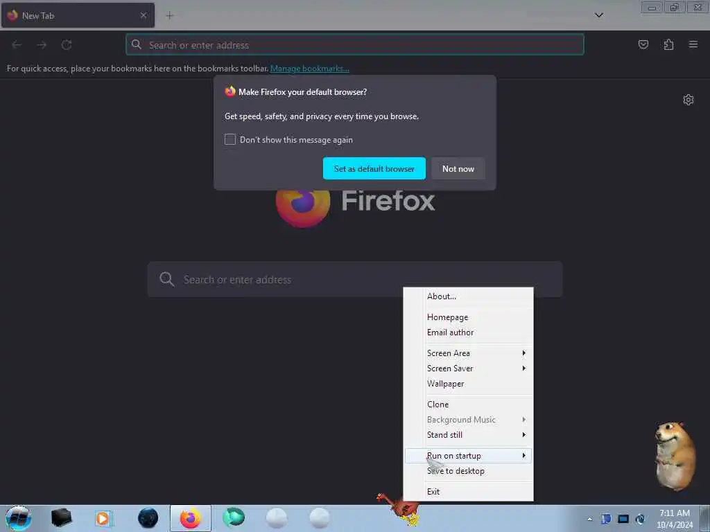Screen dimensions: 710x532
Task: Expand the Run on startup submenu
Action: (468, 456)
